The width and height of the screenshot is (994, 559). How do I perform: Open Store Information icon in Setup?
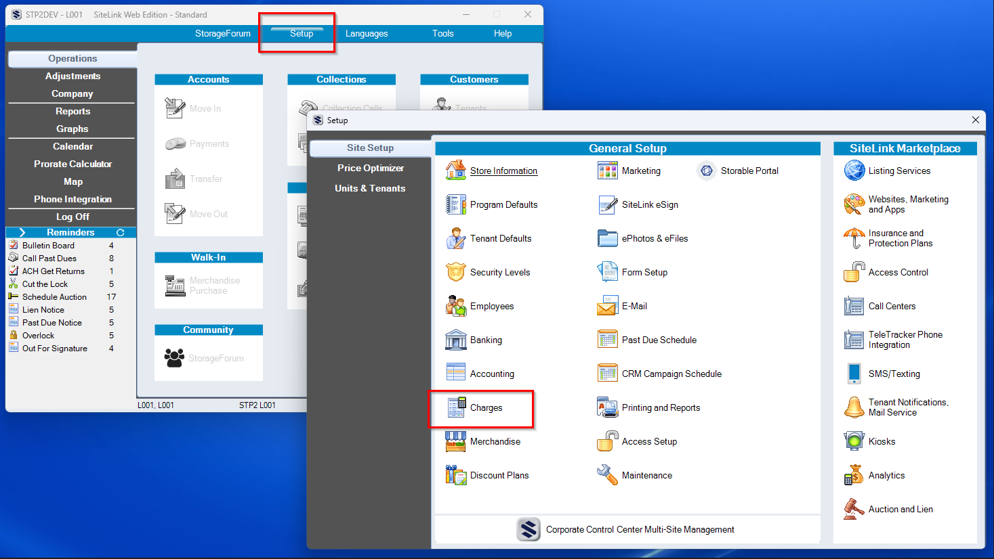point(456,171)
